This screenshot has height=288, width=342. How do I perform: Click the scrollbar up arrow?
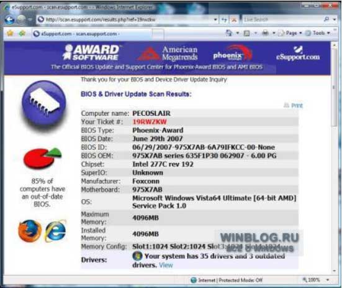tap(335, 45)
